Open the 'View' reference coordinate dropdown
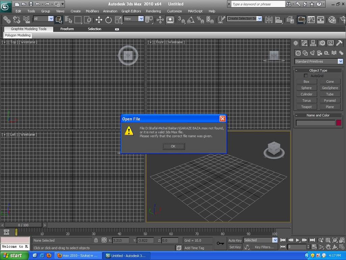 point(141,19)
